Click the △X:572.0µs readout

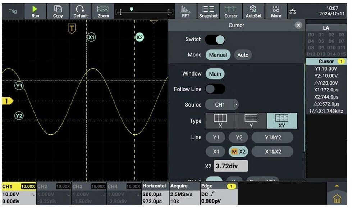click(x=326, y=104)
